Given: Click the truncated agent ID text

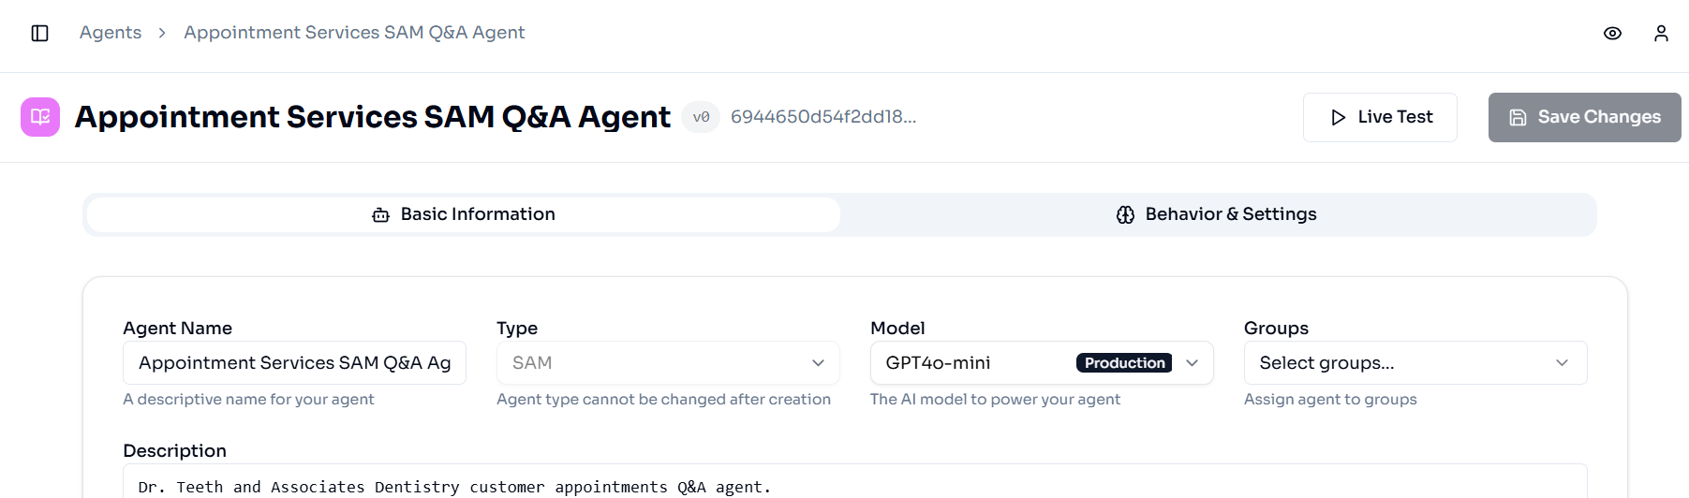Looking at the screenshot, I should tap(823, 117).
